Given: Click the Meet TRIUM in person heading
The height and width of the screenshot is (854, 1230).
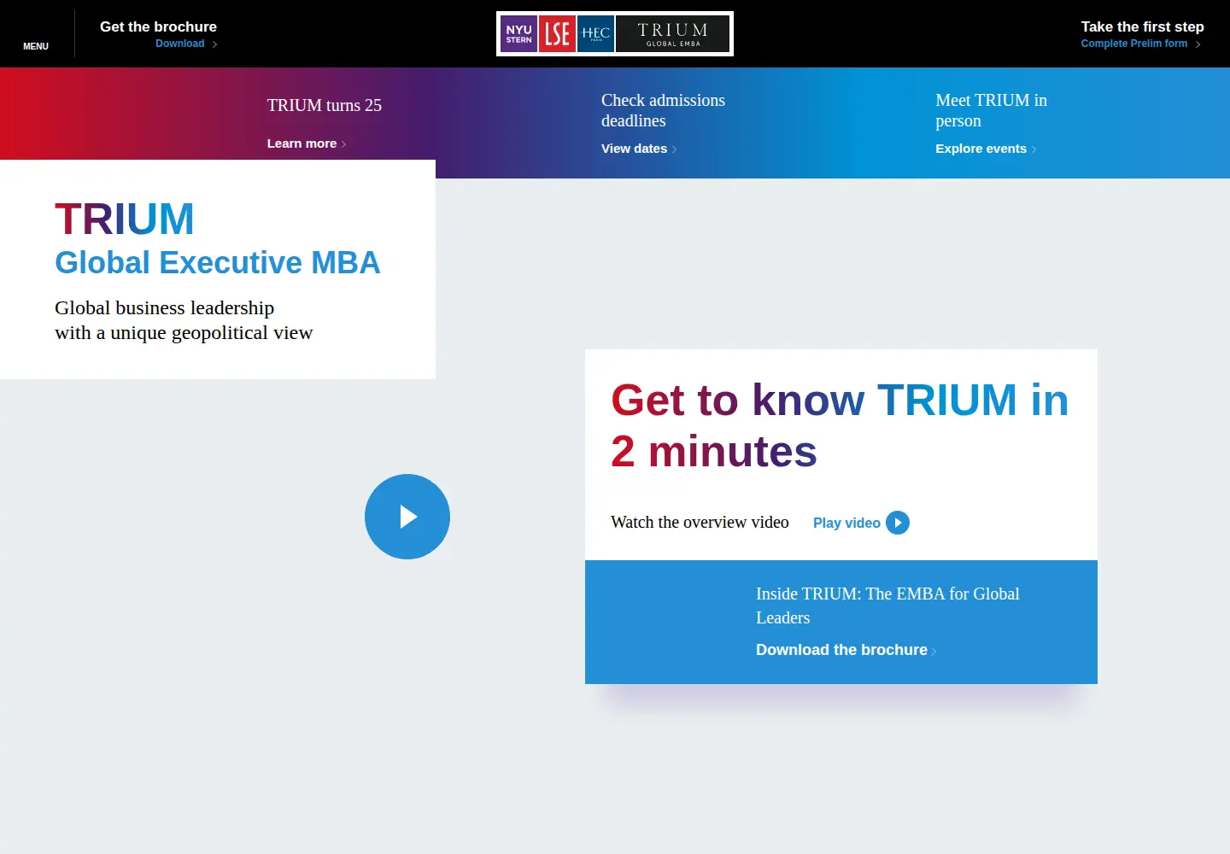Looking at the screenshot, I should (x=991, y=110).
